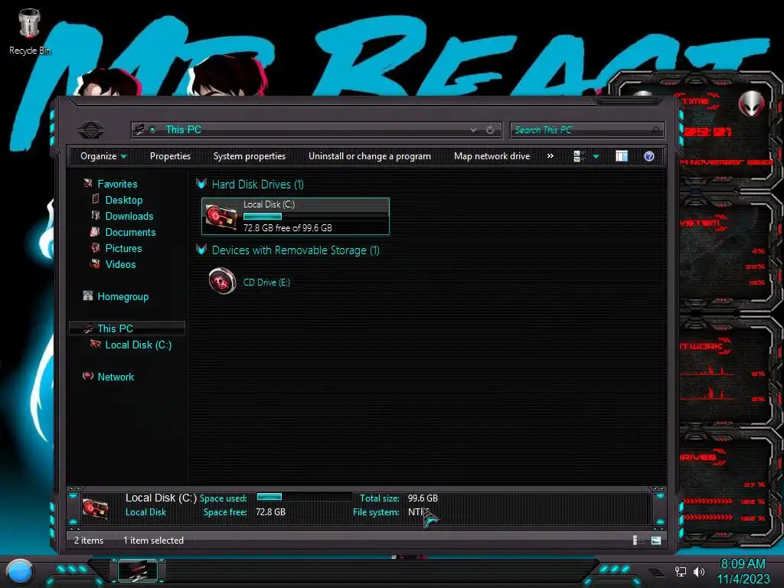Click the File Explorer taskbar button
This screenshot has height=588, width=784.
click(138, 570)
